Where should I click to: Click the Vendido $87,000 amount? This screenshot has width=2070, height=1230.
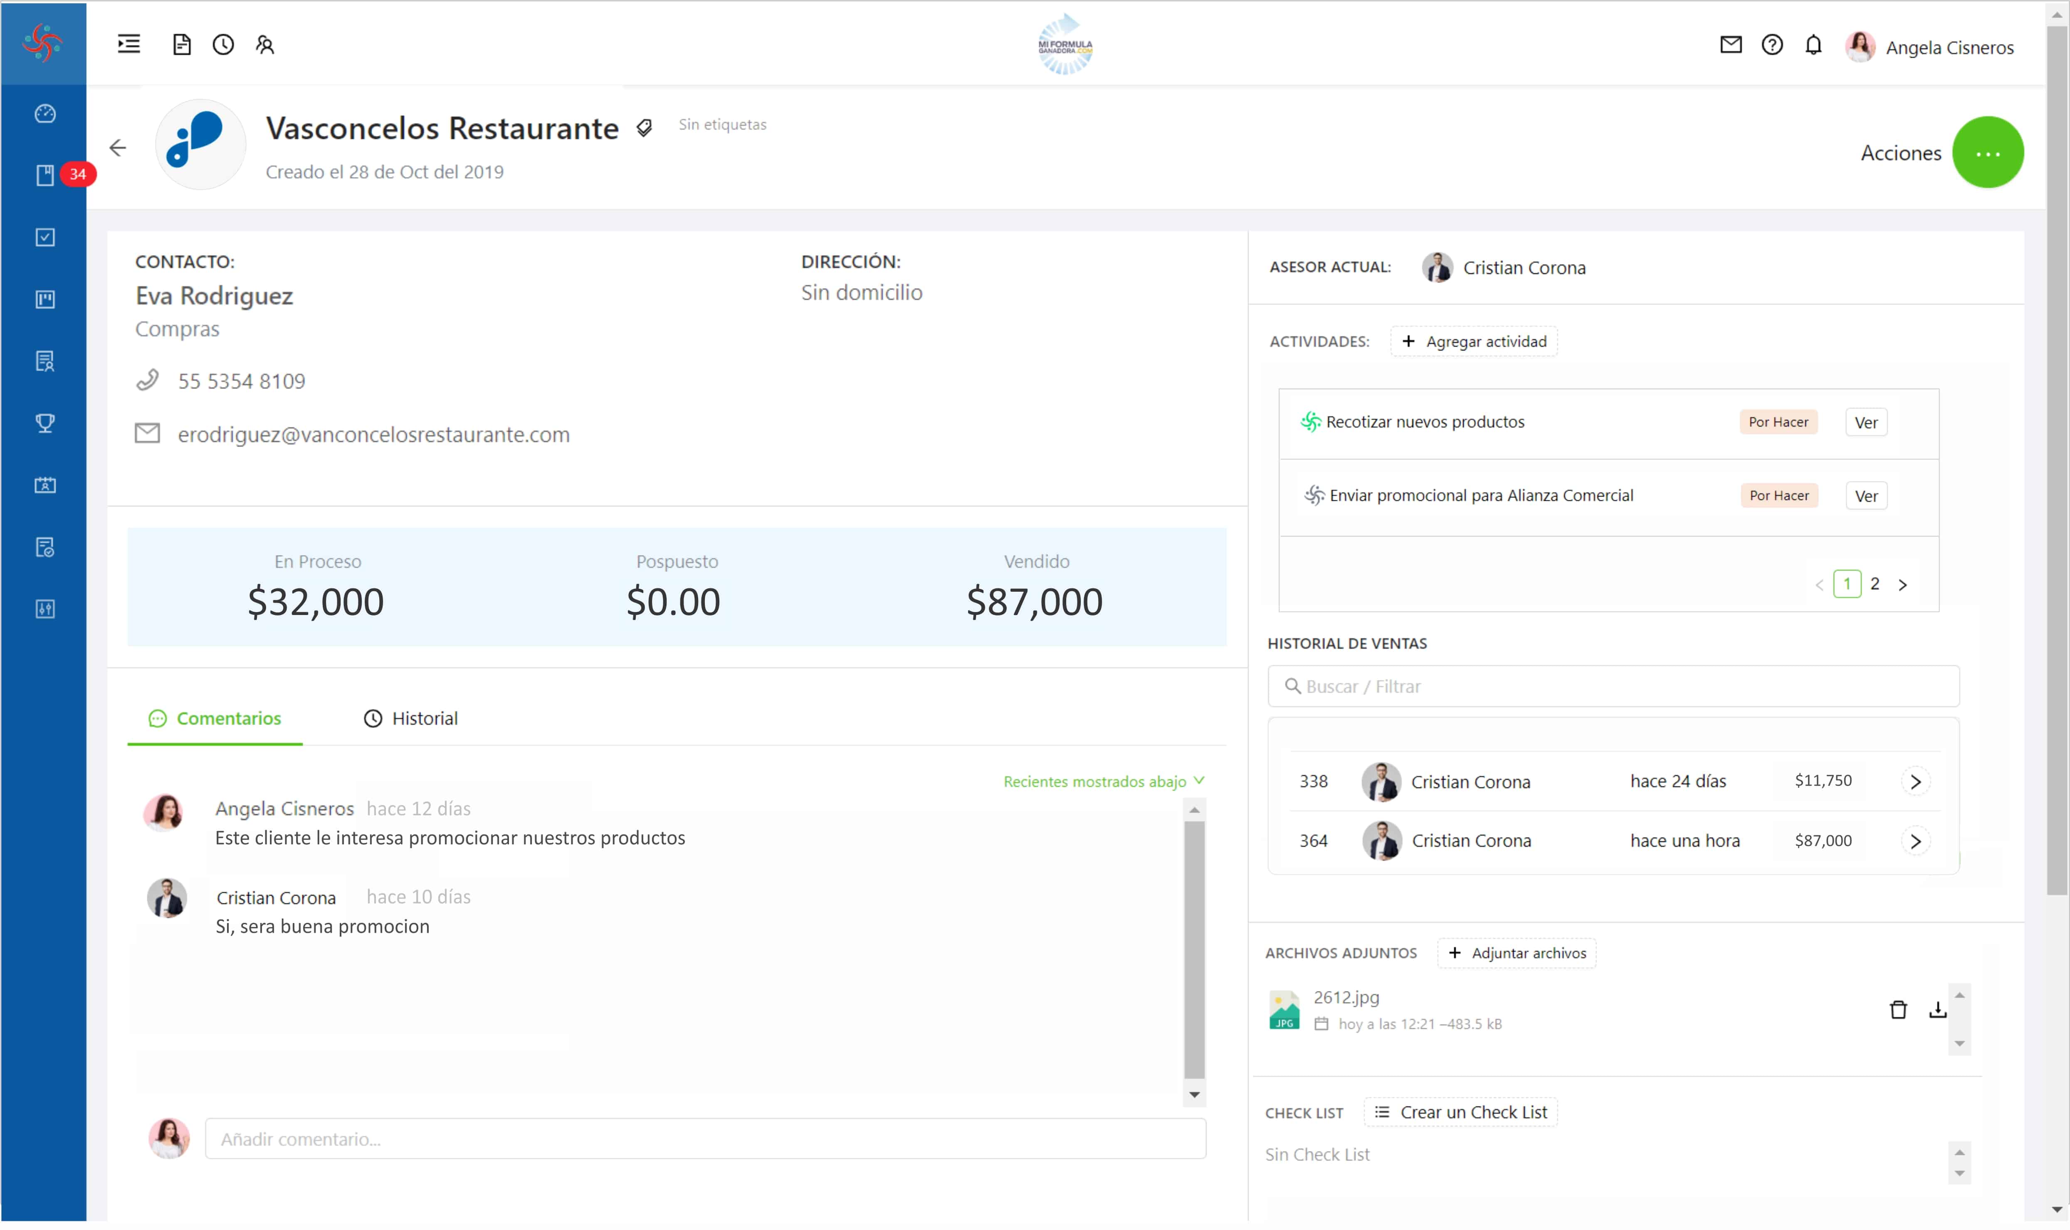[x=1034, y=602]
